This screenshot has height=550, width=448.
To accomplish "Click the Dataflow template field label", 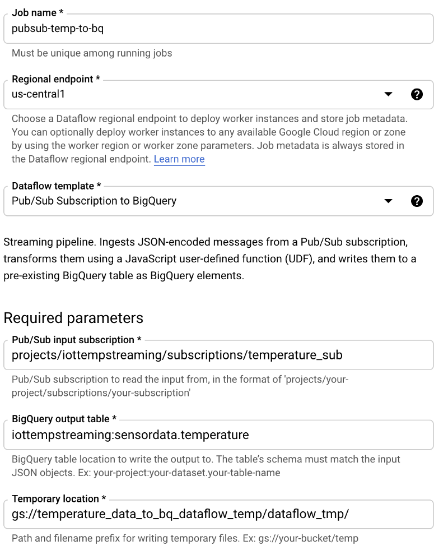I will coord(55,186).
